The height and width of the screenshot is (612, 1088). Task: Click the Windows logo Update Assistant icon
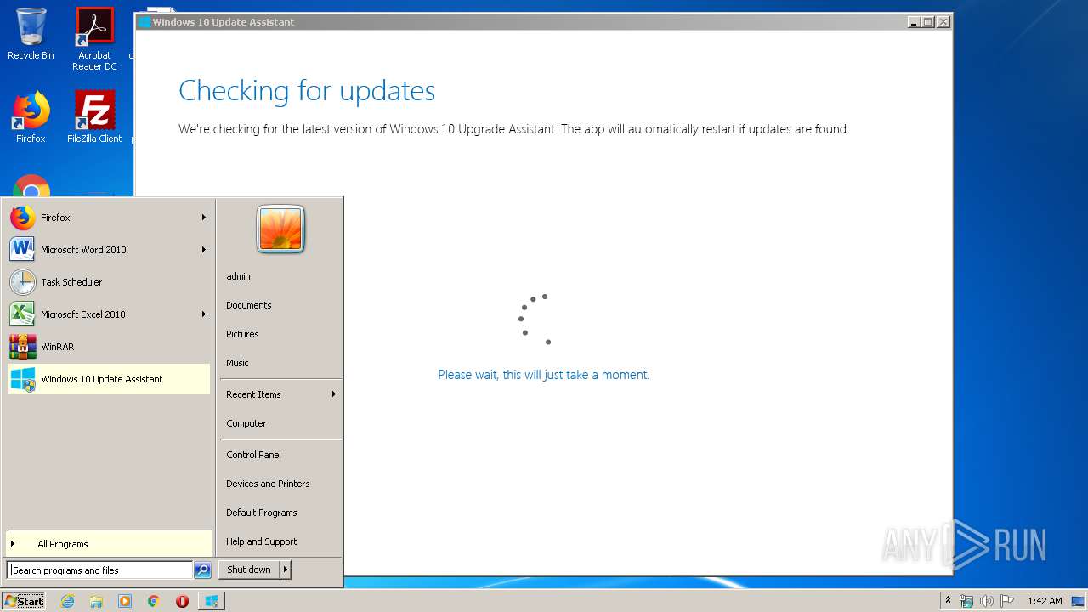pyautogui.click(x=23, y=379)
